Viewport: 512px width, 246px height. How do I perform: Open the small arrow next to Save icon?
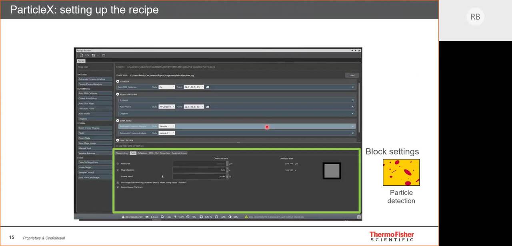[97, 55]
